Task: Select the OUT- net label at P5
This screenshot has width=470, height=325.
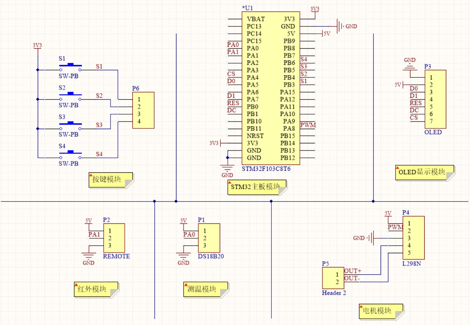Action: click(x=352, y=278)
